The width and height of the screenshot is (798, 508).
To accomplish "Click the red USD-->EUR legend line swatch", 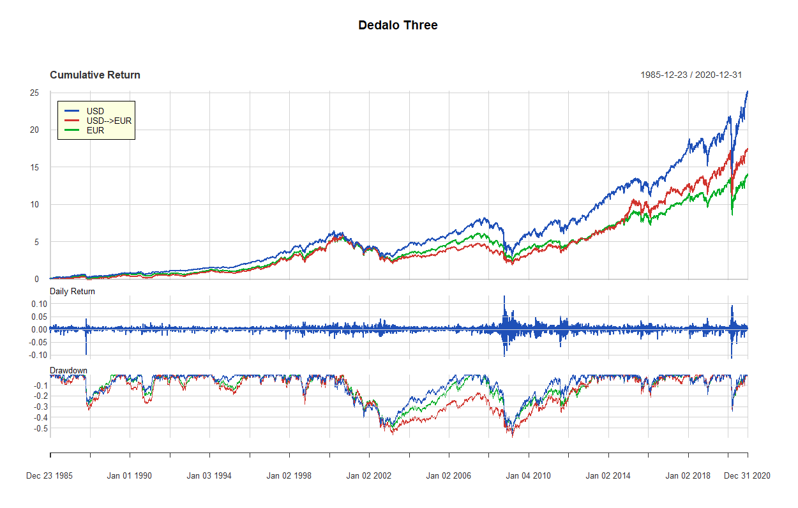I will coord(72,121).
